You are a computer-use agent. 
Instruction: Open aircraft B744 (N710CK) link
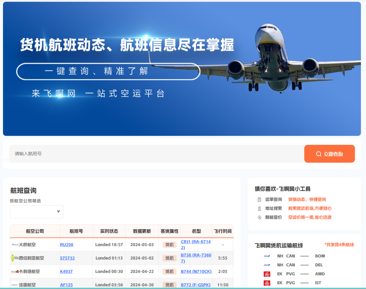tap(196, 271)
